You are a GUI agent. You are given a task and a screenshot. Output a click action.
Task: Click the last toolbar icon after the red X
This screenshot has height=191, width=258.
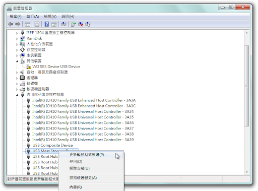pos(88,24)
